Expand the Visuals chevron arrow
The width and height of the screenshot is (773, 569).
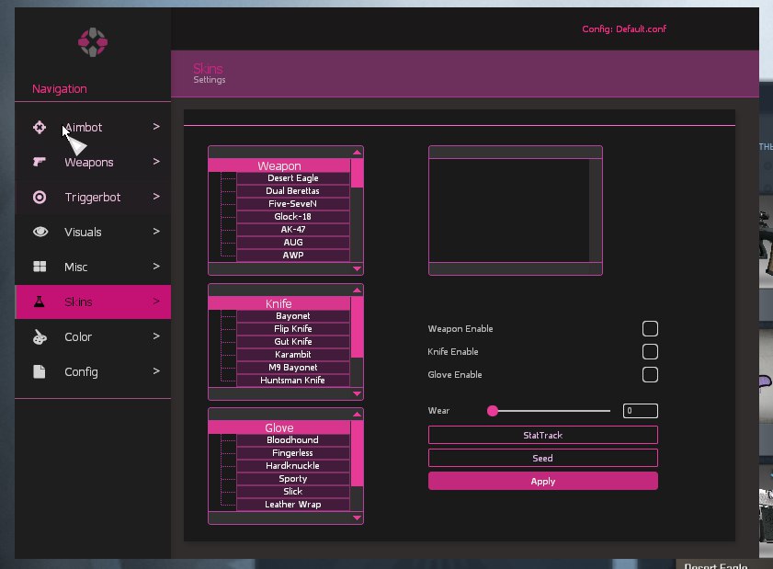point(156,232)
